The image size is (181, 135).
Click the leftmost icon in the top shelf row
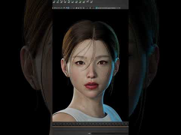coord(54,1)
